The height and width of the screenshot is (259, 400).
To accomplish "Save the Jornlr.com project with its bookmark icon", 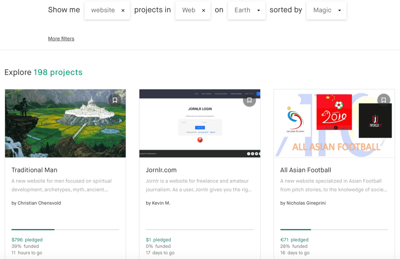I will (x=249, y=100).
